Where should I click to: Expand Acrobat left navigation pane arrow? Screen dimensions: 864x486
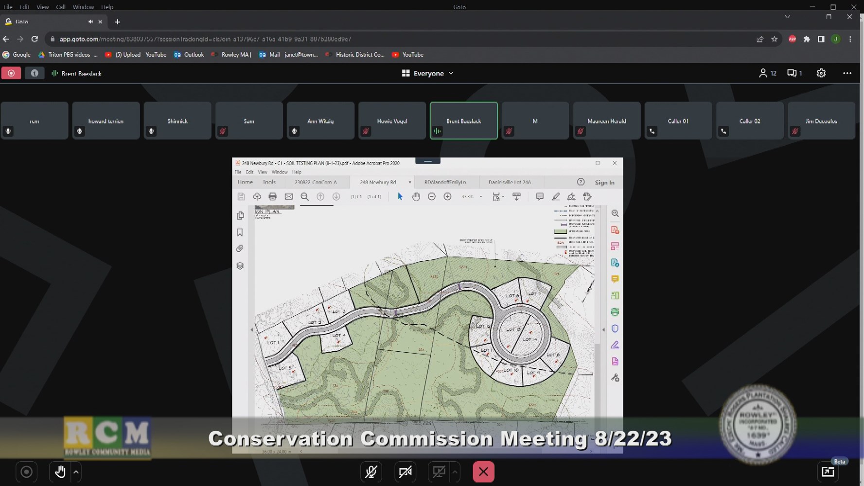251,330
